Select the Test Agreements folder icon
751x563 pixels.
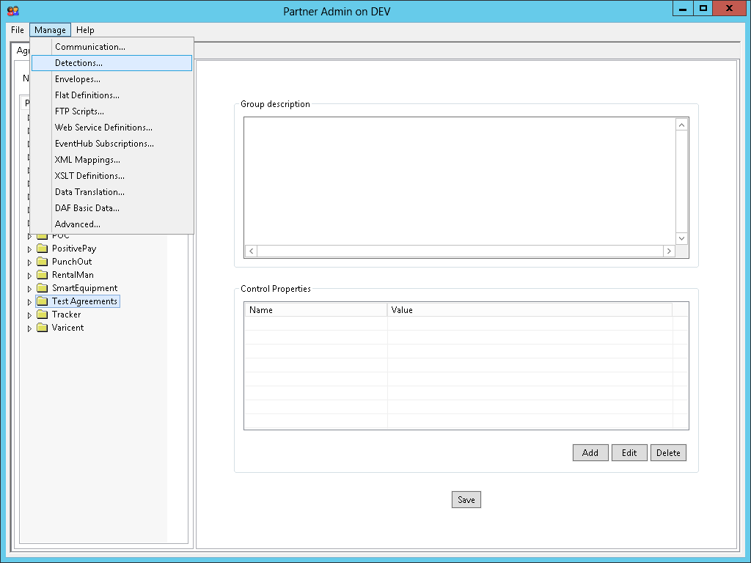(x=42, y=301)
